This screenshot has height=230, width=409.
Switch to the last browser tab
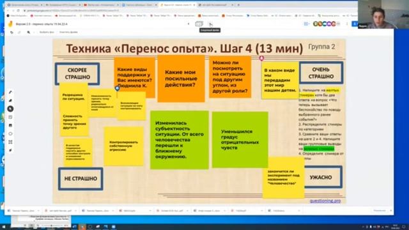click(216, 5)
